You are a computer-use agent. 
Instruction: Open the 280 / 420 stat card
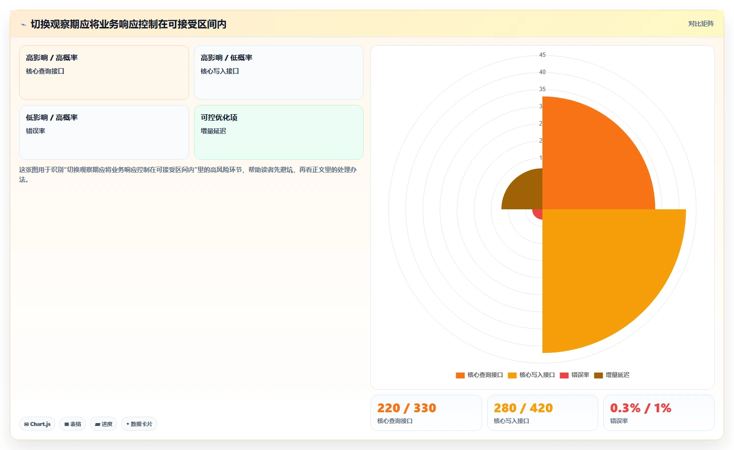(542, 413)
